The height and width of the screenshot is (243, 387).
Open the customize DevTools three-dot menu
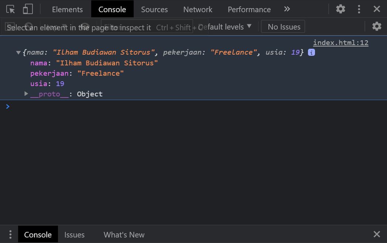point(359,9)
